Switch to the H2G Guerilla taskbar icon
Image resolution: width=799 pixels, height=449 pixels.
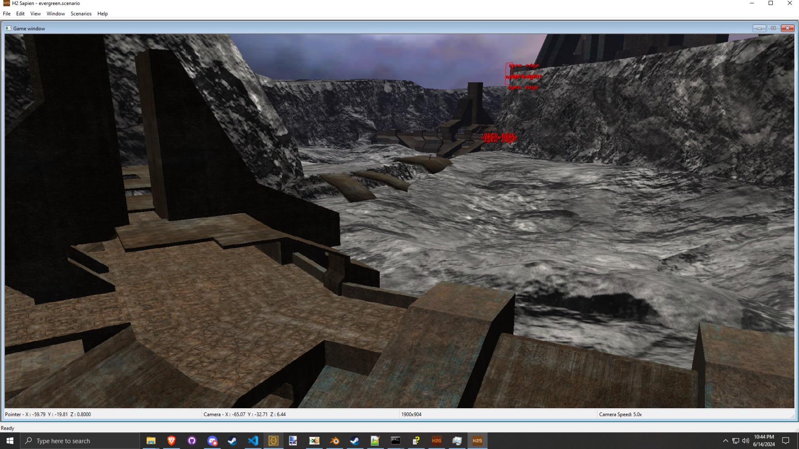pyautogui.click(x=436, y=440)
